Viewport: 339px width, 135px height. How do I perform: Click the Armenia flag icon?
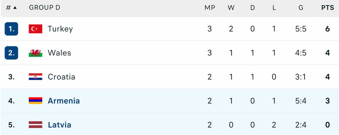[35, 101]
